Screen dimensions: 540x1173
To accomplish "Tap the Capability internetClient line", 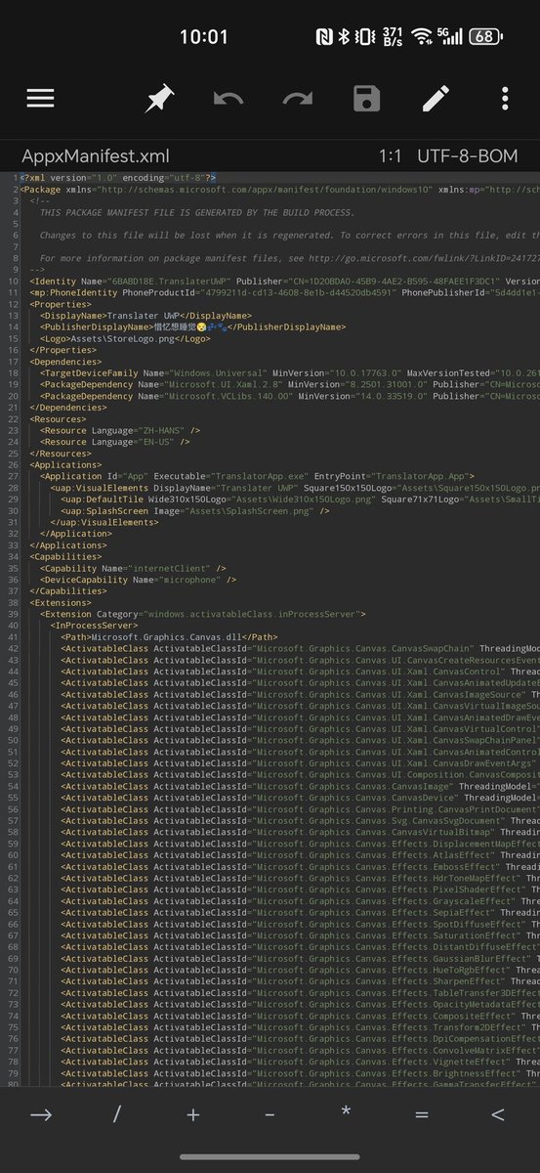I will [133, 568].
